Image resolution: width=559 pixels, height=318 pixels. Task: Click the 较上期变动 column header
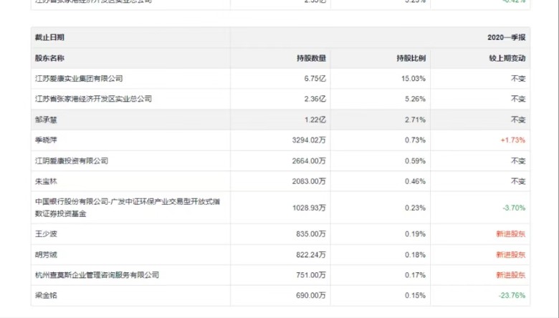click(507, 58)
